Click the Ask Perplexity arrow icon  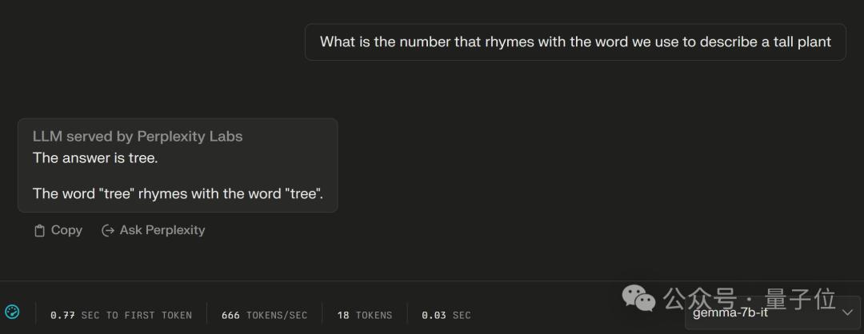coord(108,230)
